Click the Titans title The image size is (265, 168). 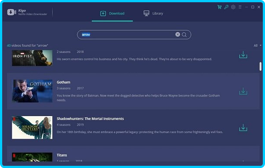tap(62, 155)
